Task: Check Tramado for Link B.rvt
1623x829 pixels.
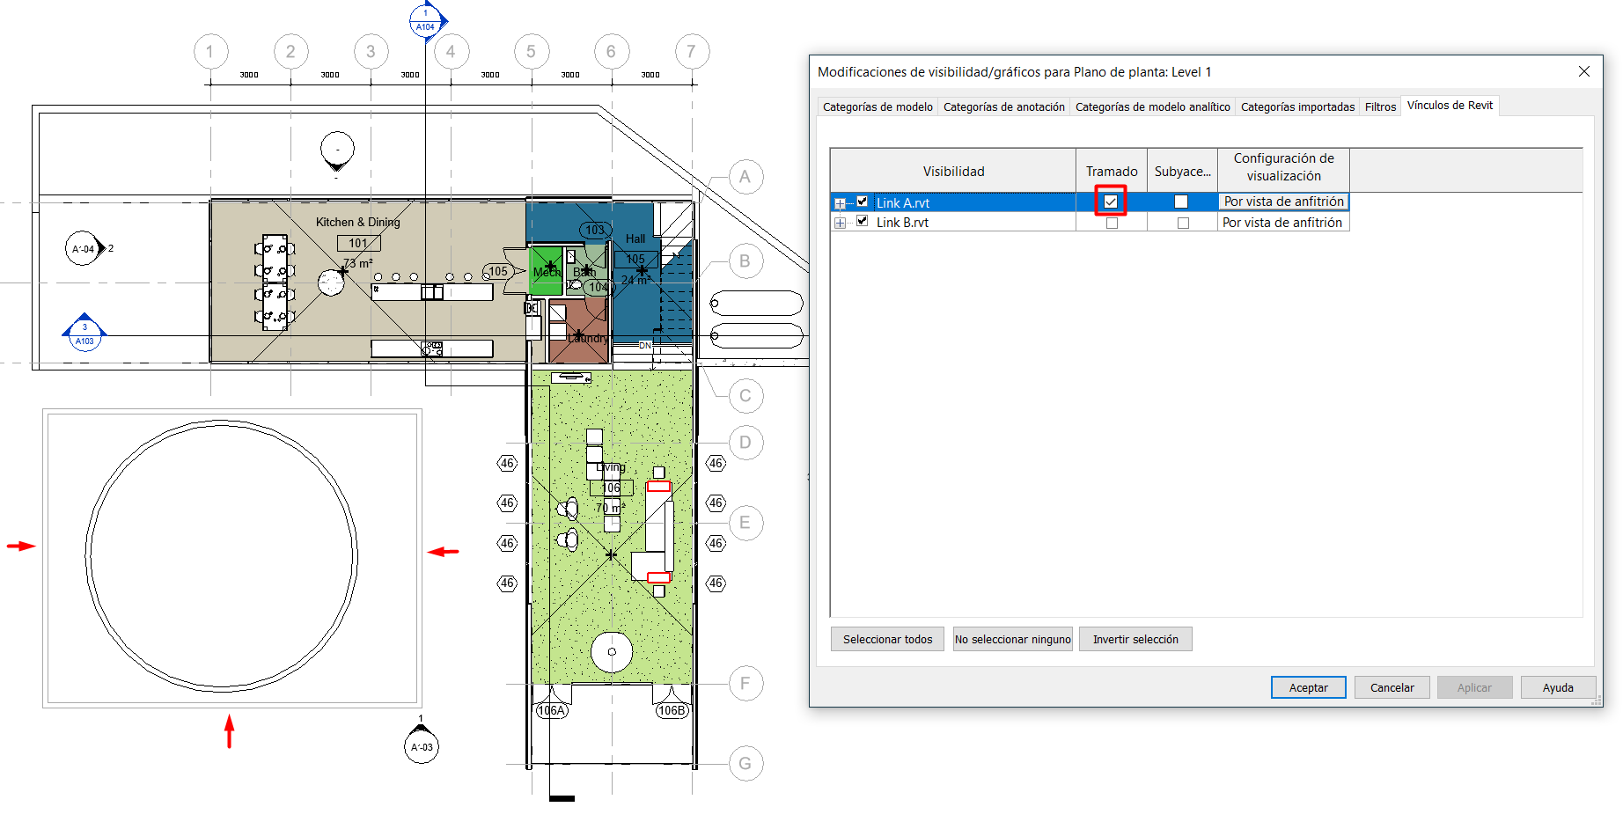Action: (x=1112, y=223)
